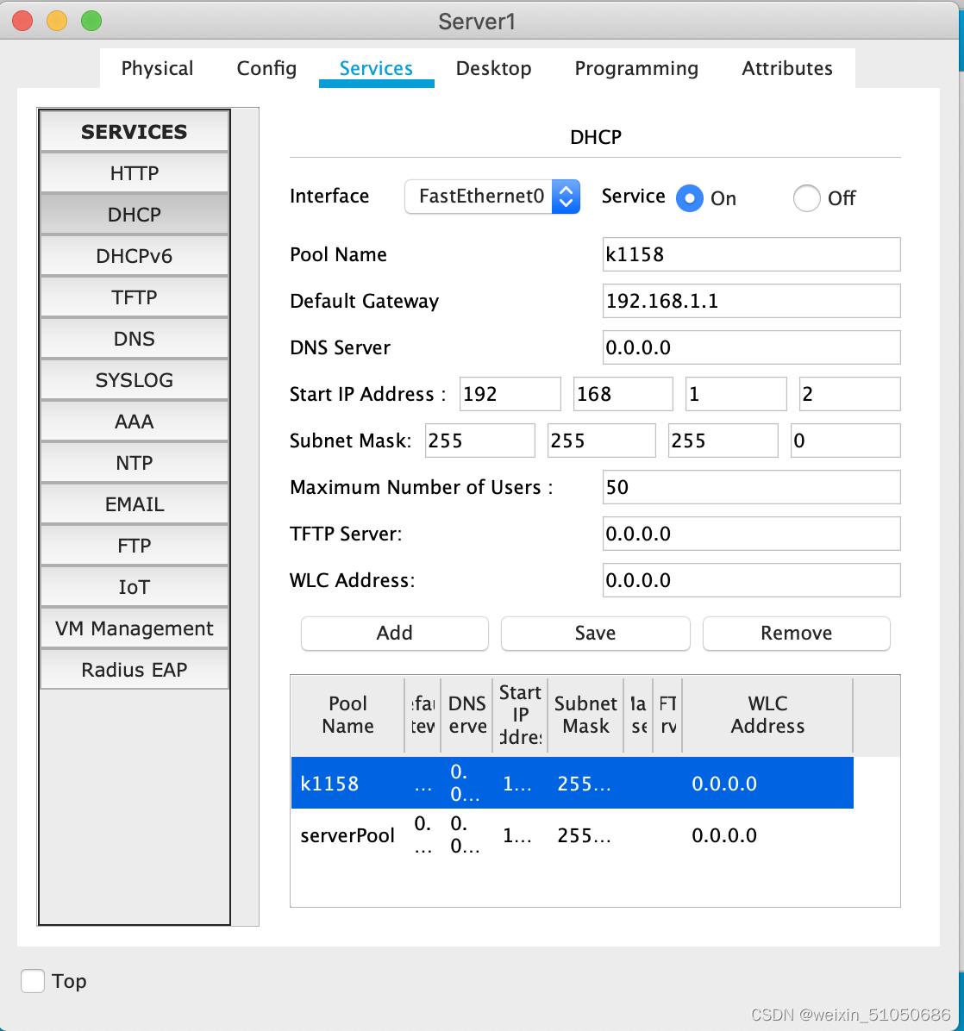Open the IoT service panel
Screen dimensions: 964x1031
click(134, 586)
